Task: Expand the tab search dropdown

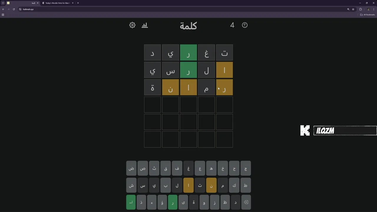Action: pyautogui.click(x=3, y=3)
